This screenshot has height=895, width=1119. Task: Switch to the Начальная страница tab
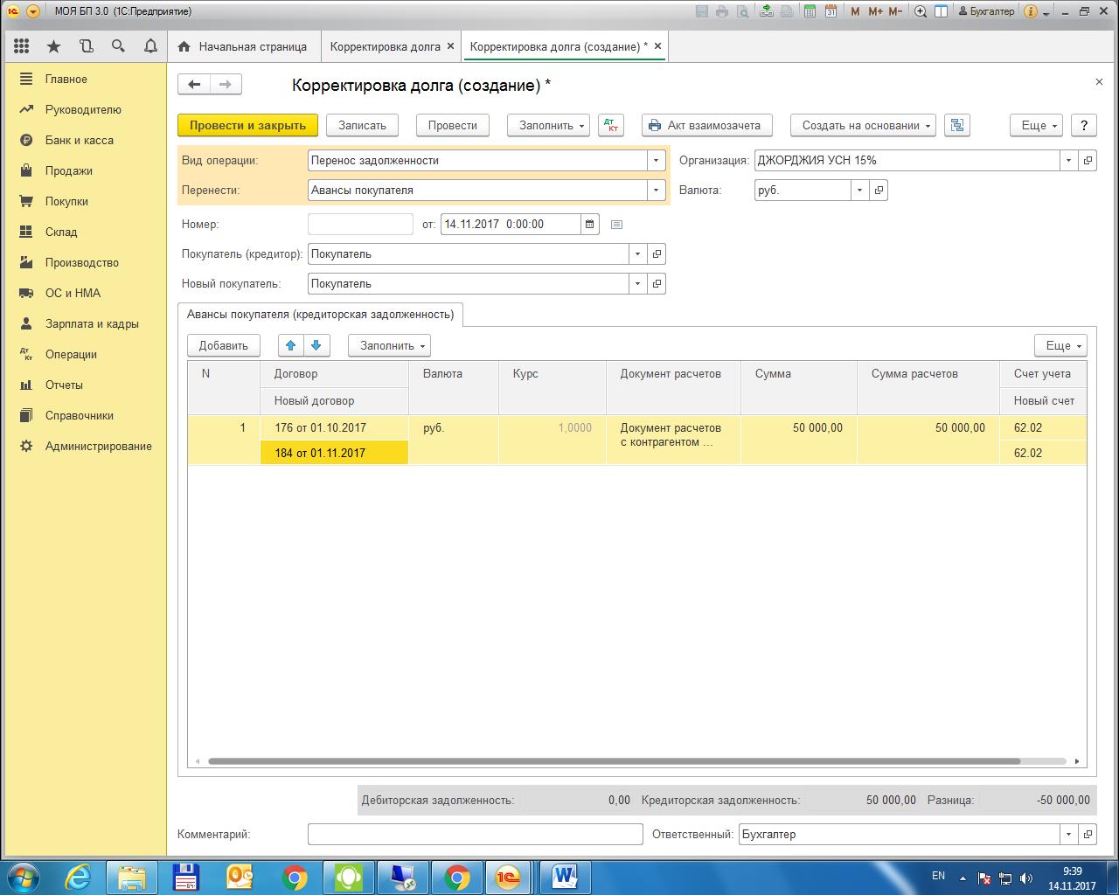pos(242,46)
